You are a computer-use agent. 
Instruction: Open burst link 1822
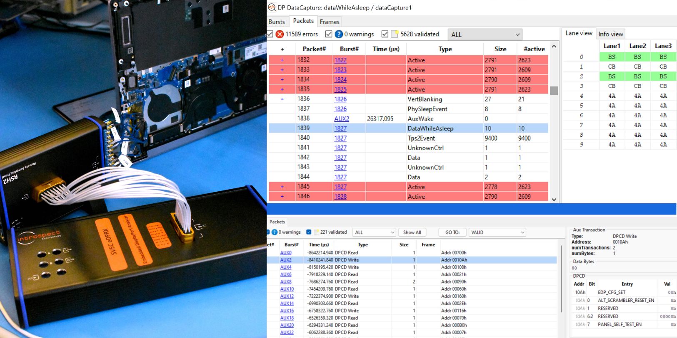(340, 60)
